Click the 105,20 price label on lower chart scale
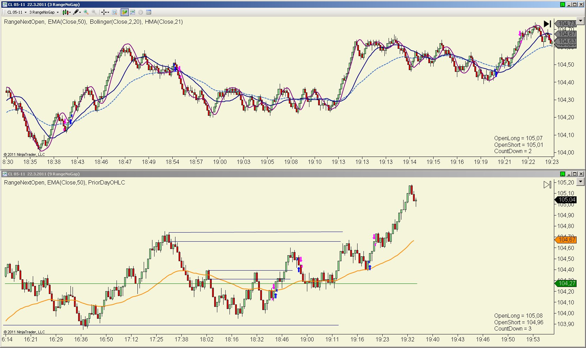The image size is (586, 348). (565, 182)
